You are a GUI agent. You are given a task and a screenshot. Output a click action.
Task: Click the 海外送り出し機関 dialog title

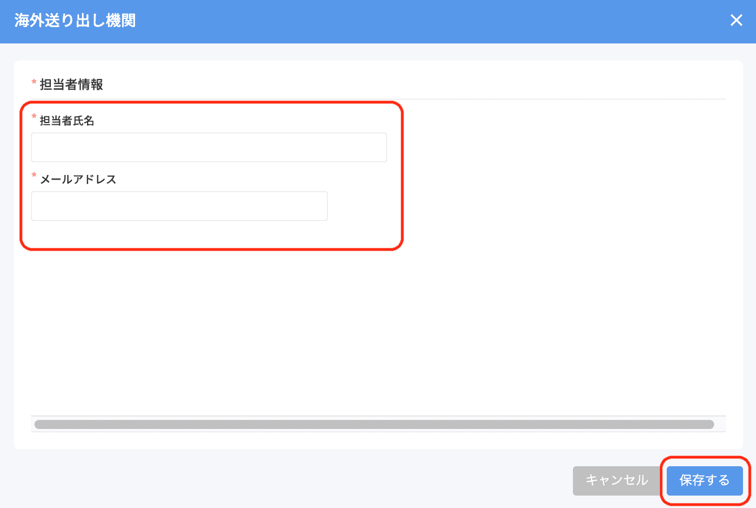[x=75, y=21]
